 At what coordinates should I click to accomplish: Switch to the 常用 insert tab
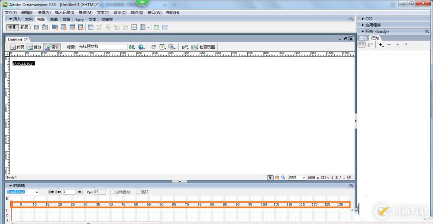29,19
